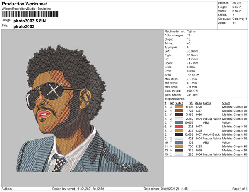Click the Total bobbin value '241.10ft'
Viewport: 249px width, 192px height.
coord(192,95)
